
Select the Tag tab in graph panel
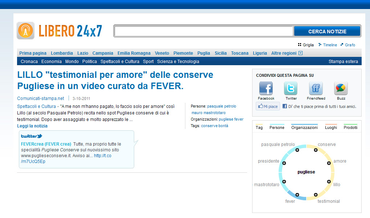(x=259, y=127)
